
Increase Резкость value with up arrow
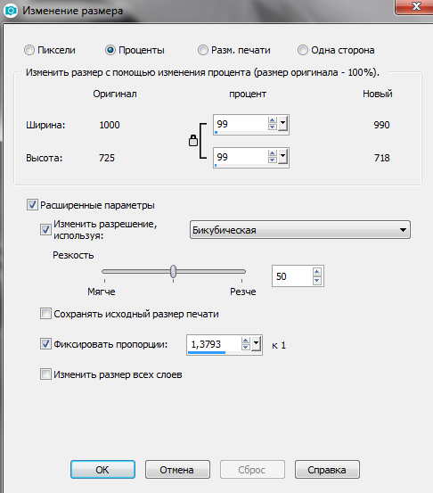[x=317, y=272]
